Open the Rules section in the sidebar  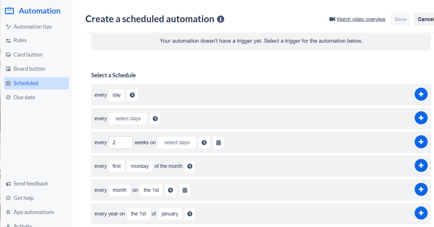coord(20,40)
